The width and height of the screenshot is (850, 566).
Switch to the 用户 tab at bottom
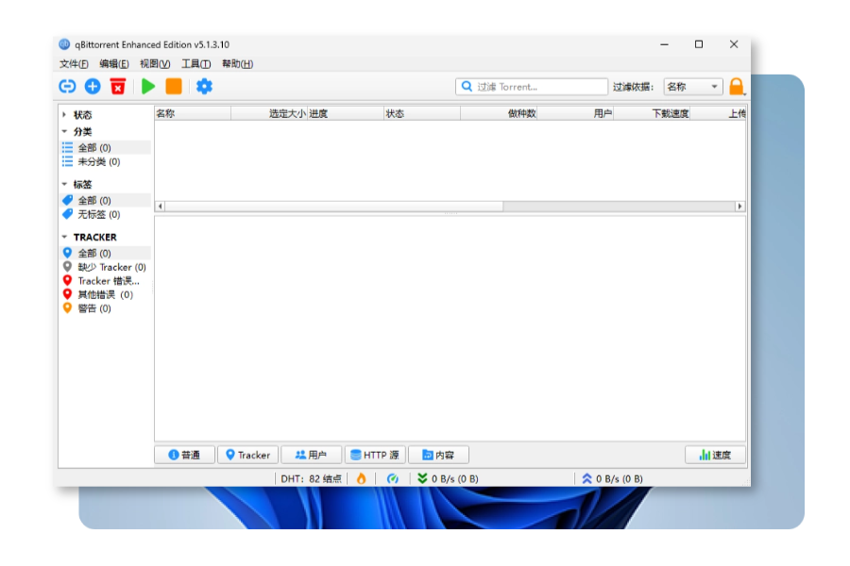coord(311,455)
